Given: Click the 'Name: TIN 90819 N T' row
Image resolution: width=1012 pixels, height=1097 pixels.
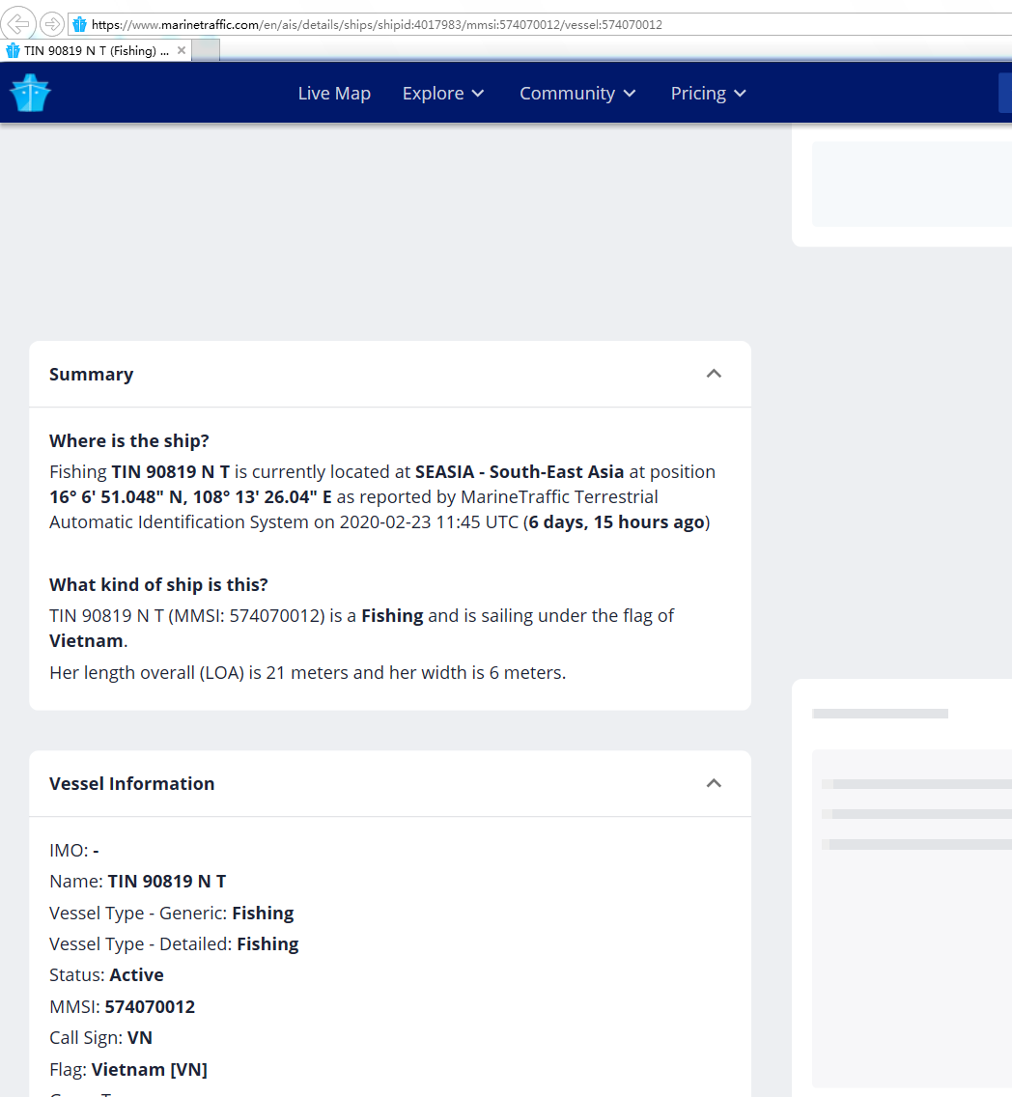Looking at the screenshot, I should click(138, 882).
